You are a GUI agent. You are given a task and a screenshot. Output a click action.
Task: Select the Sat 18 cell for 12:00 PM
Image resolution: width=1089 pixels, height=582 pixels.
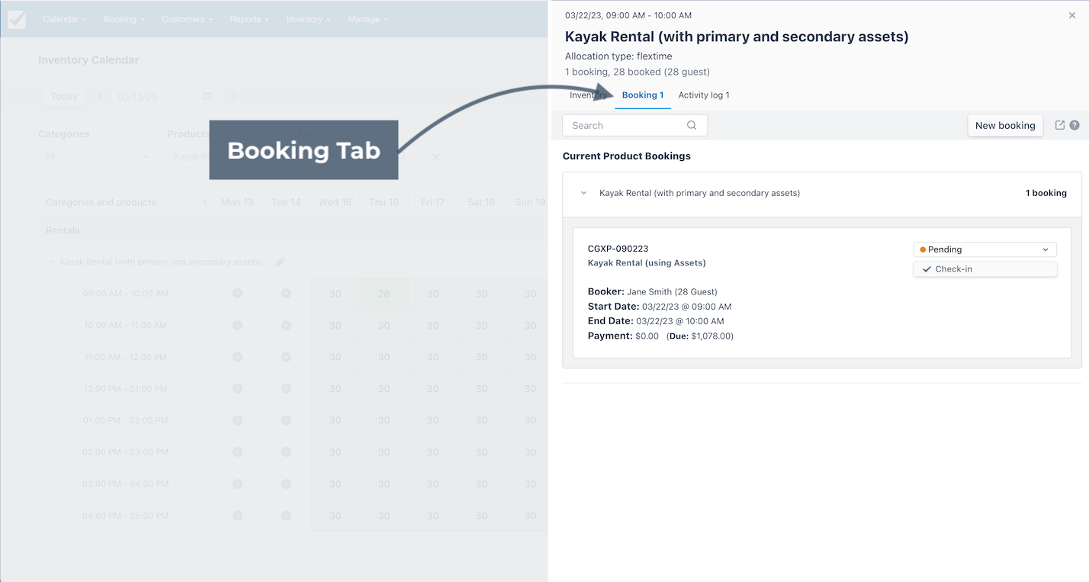[x=481, y=389]
